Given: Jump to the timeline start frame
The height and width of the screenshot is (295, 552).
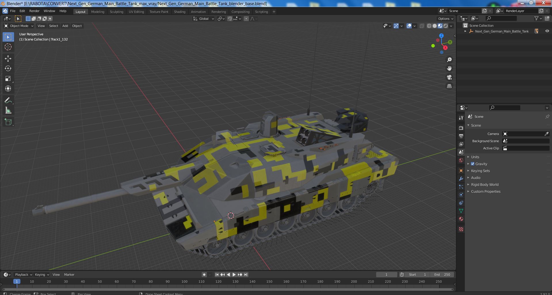Looking at the screenshot, I should coord(217,275).
